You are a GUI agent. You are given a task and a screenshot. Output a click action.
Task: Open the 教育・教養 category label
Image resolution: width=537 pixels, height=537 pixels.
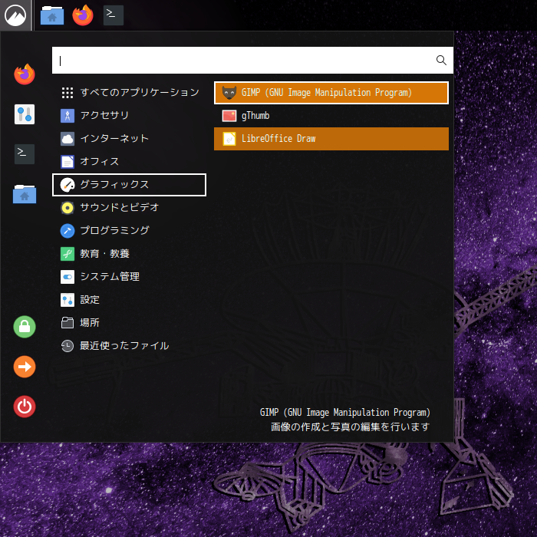point(104,254)
